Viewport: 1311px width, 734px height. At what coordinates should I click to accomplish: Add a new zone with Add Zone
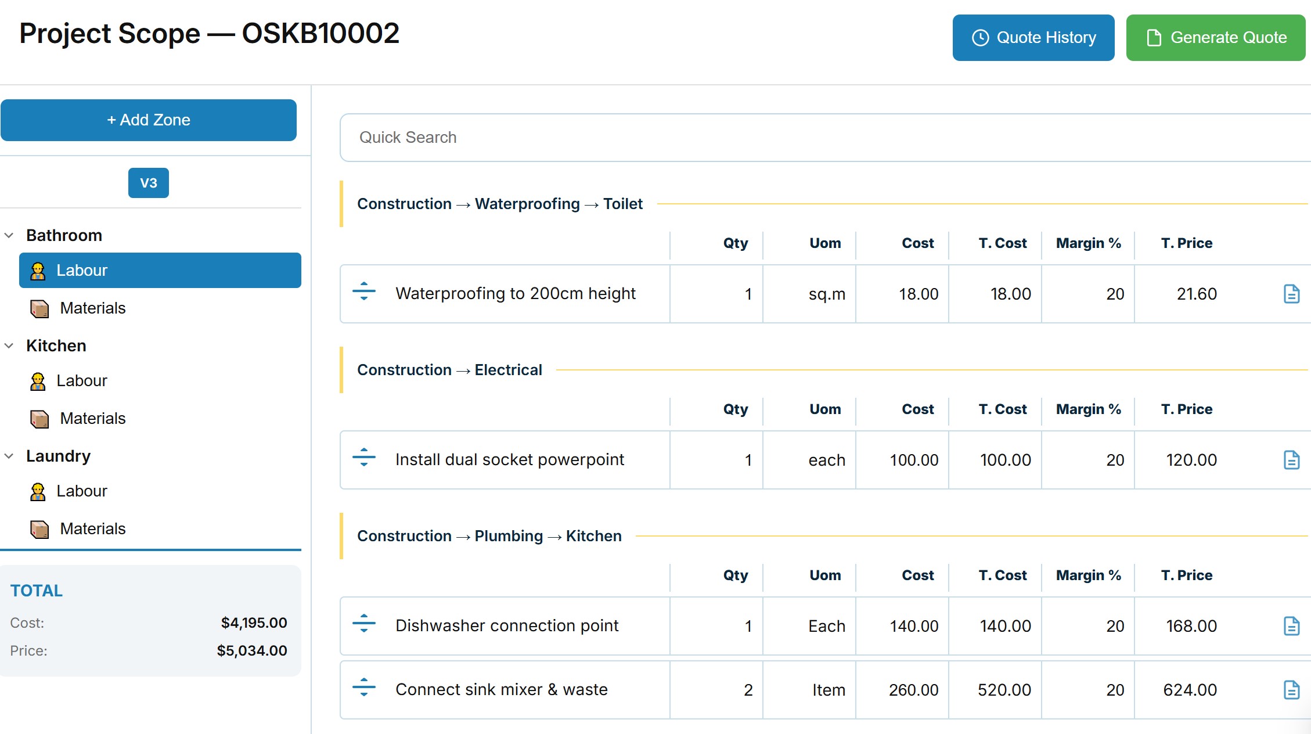pyautogui.click(x=149, y=120)
